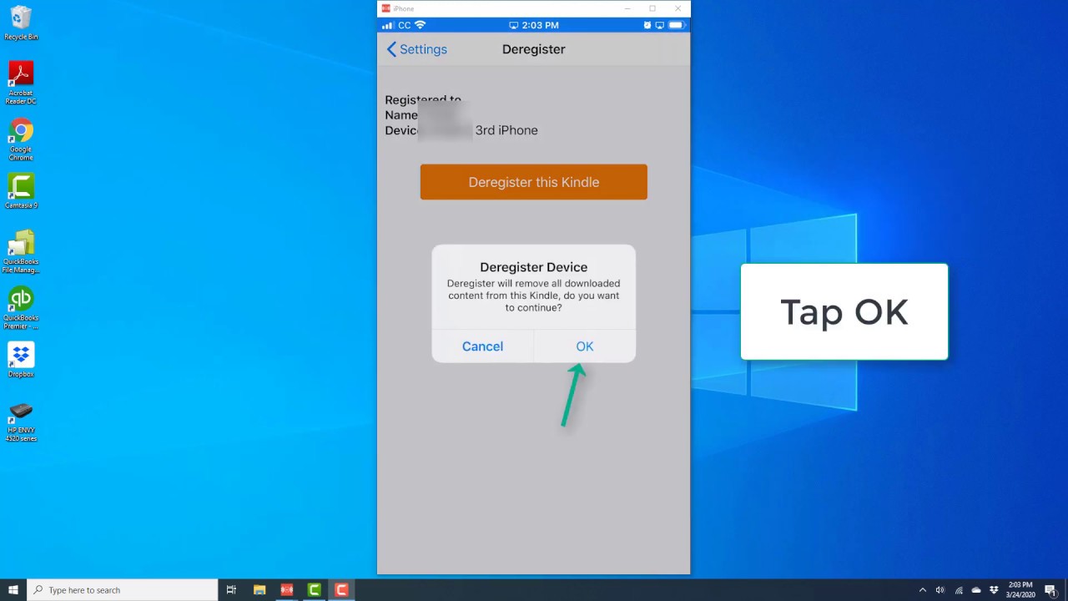Open Task View from the taskbar
The width and height of the screenshot is (1068, 601).
(x=231, y=590)
